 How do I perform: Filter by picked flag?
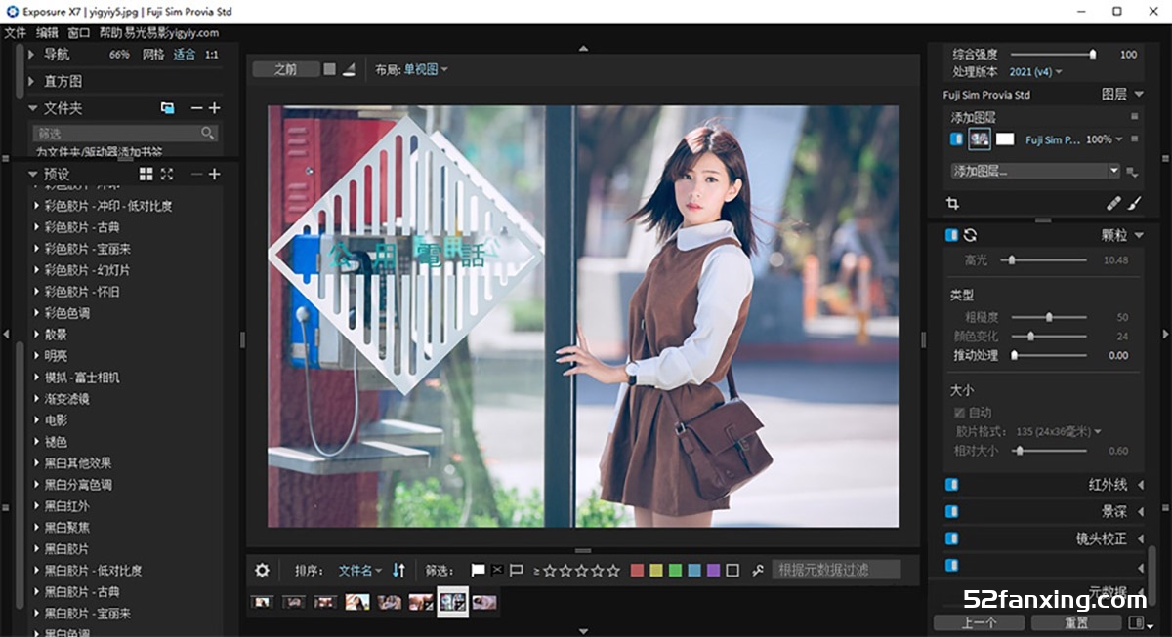click(x=478, y=571)
